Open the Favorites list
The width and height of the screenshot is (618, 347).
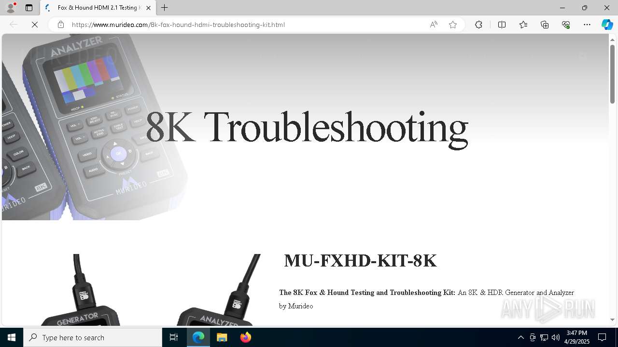[x=523, y=25]
